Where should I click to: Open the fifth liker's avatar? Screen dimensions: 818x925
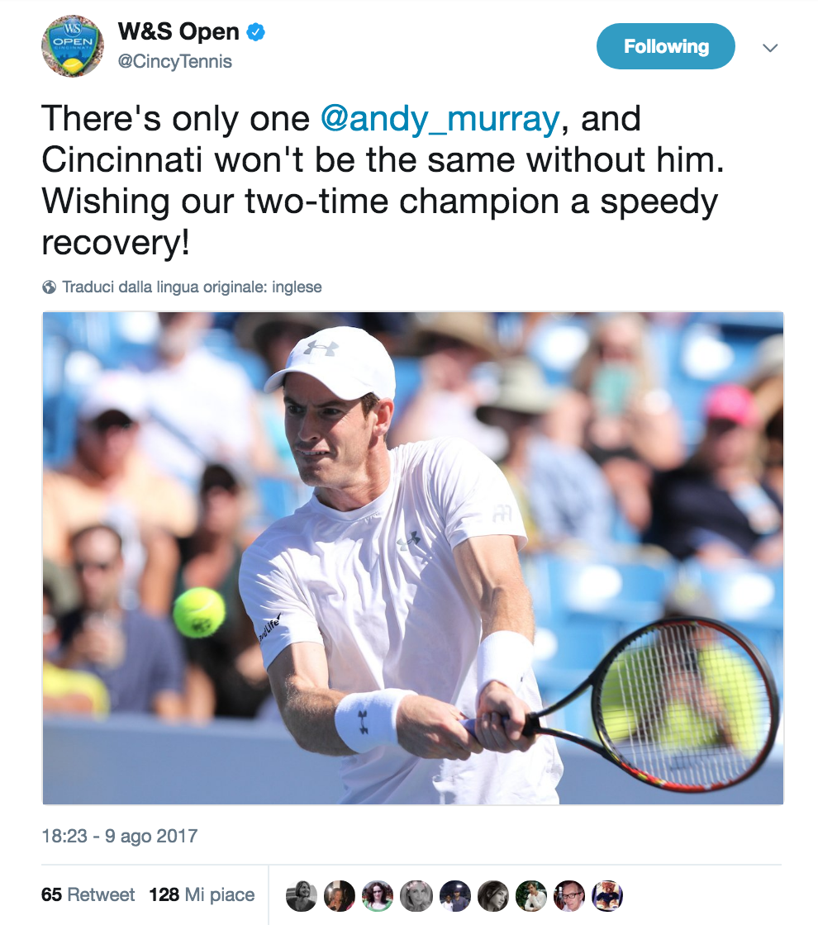coord(454,895)
